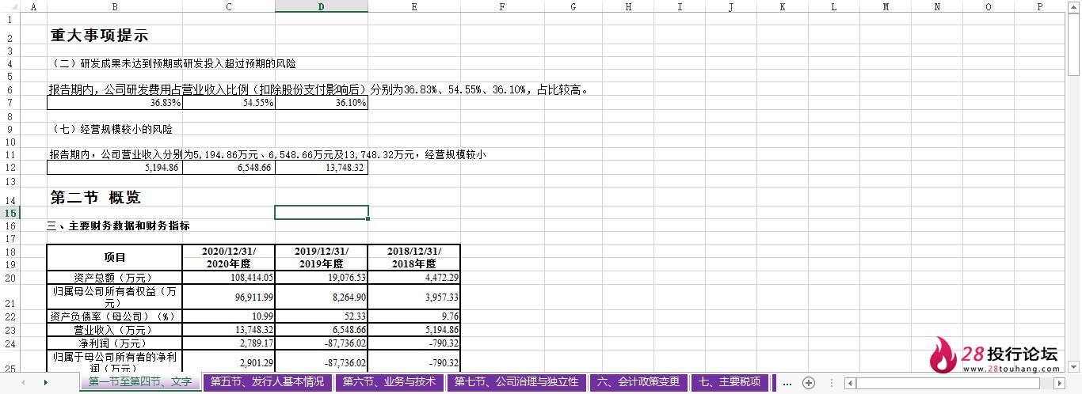Click text 三、主要财务数据和财务指标
This screenshot has width=1082, height=394.
[118, 226]
